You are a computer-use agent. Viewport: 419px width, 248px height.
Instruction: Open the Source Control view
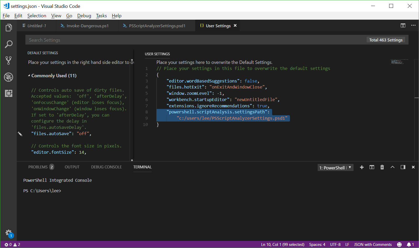[9, 60]
